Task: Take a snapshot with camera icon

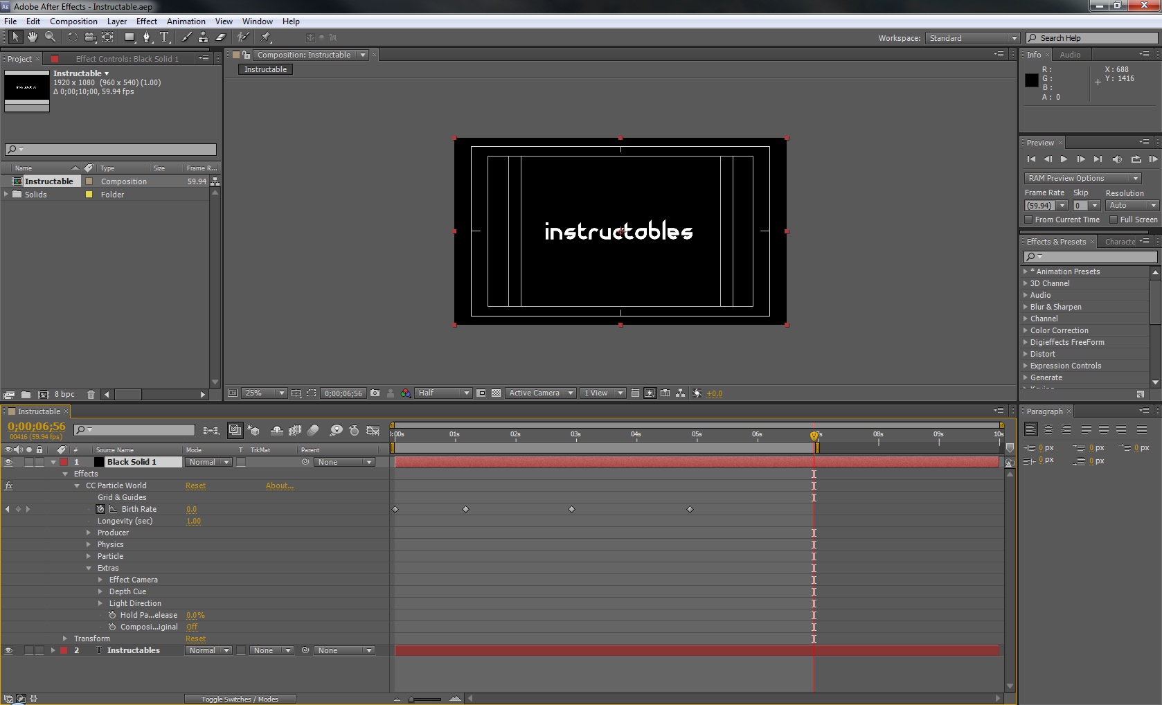Action: (x=375, y=393)
